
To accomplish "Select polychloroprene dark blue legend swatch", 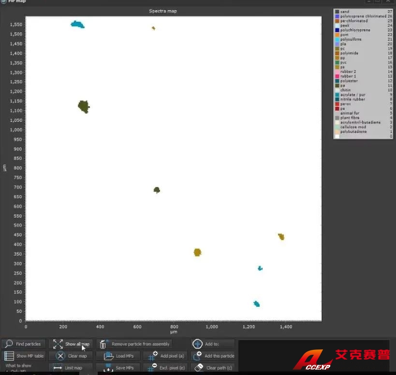I will click(337, 30).
